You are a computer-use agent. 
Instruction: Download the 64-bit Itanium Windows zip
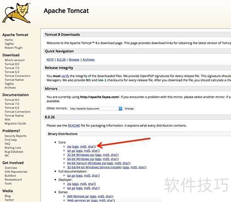click(86, 163)
